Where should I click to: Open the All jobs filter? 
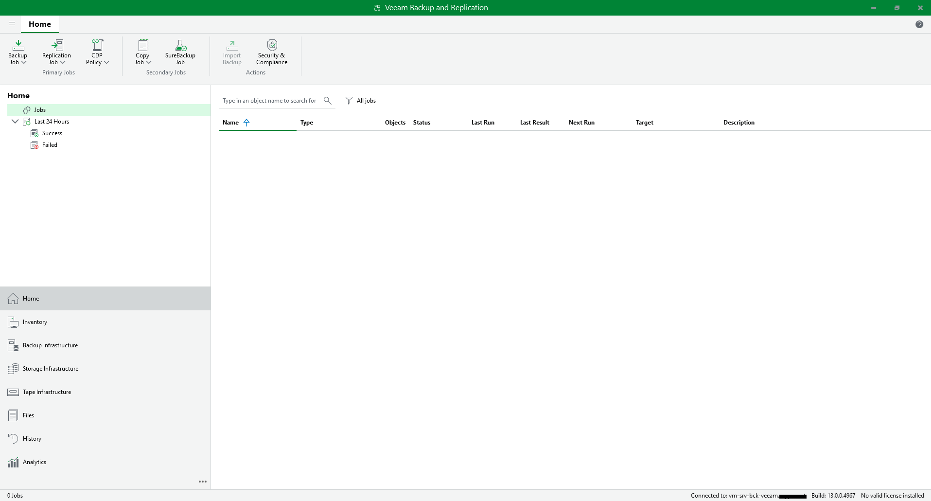(361, 101)
